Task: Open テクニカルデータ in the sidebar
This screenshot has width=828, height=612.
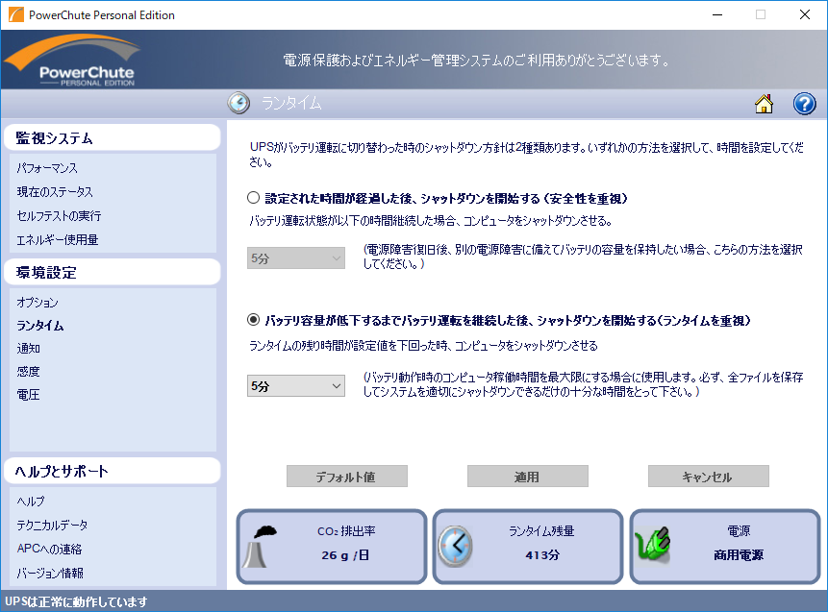Action: (x=52, y=525)
